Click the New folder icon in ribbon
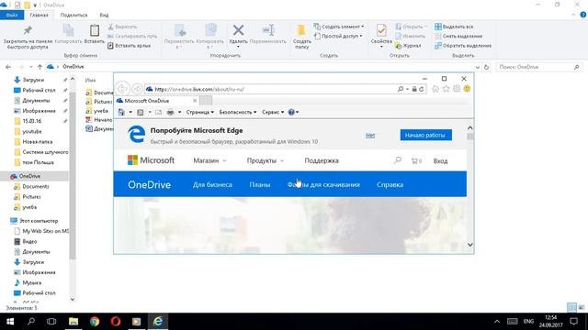The width and height of the screenshot is (588, 330). point(301,30)
